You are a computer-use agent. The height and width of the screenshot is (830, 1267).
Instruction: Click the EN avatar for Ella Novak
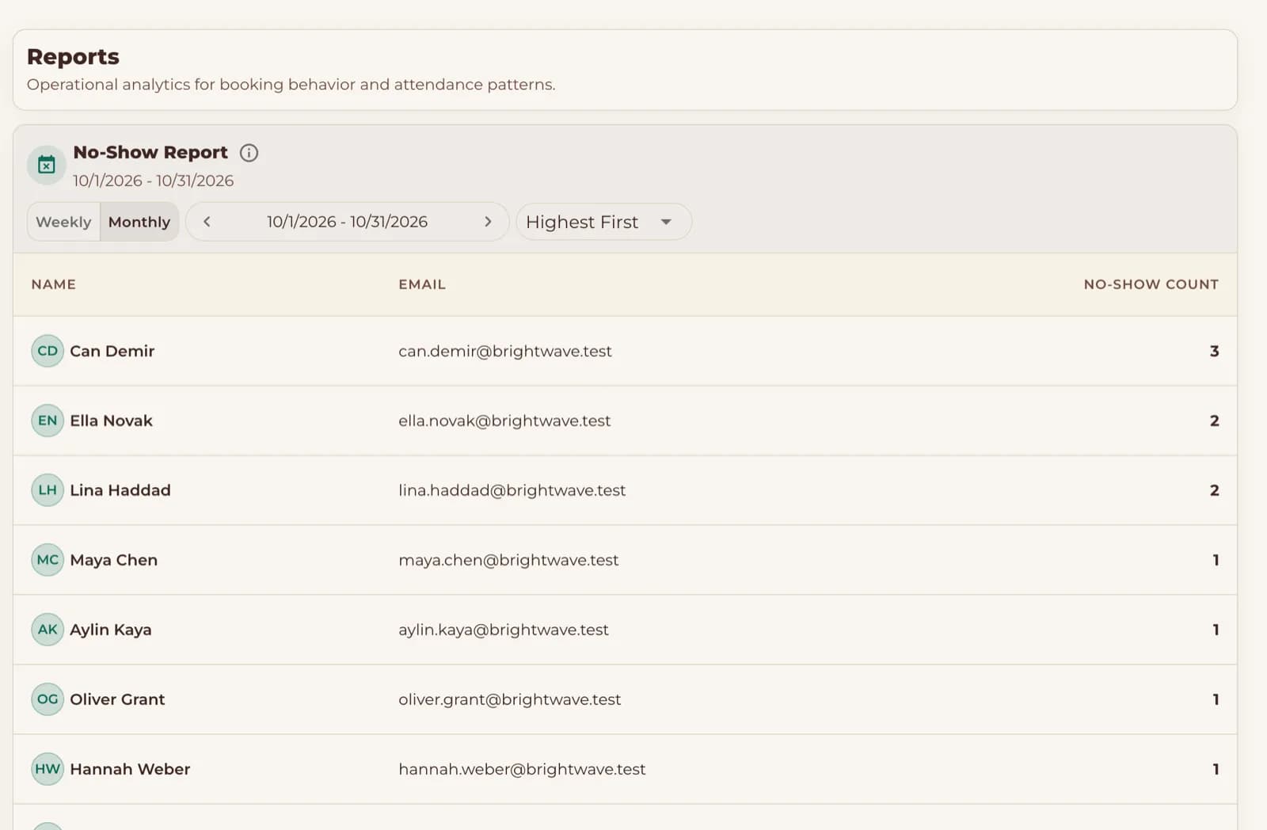pyautogui.click(x=48, y=421)
